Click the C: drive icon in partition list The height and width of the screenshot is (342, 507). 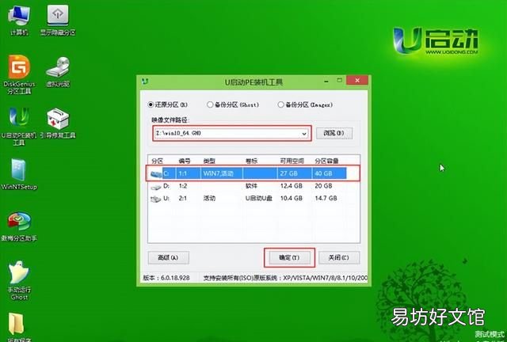(156, 174)
